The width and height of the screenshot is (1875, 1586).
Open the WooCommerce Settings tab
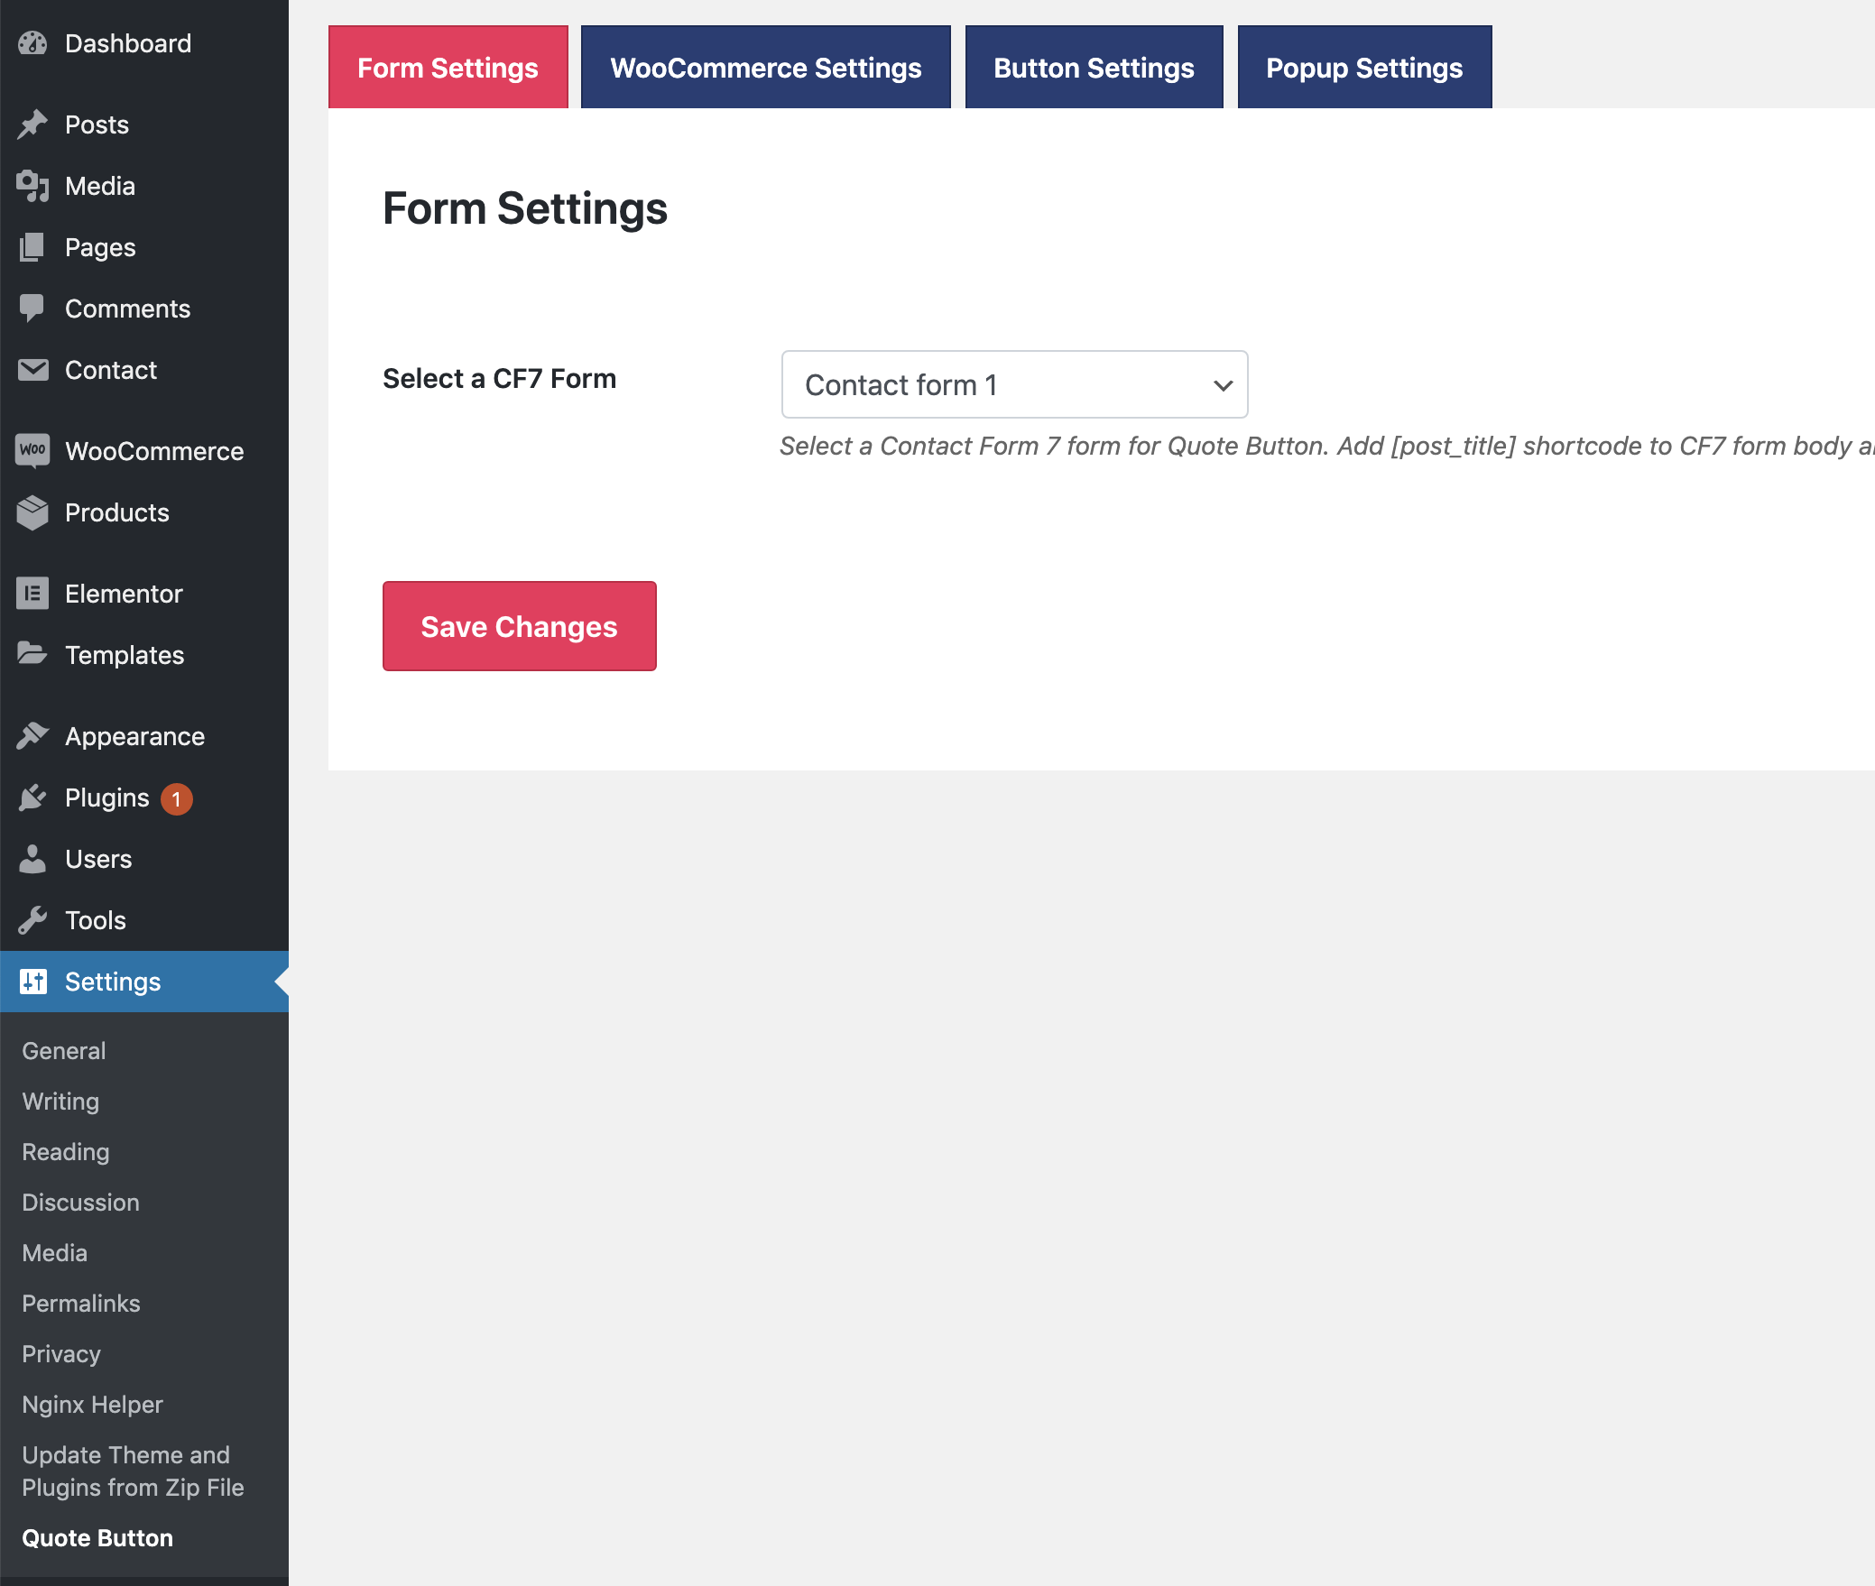point(766,66)
